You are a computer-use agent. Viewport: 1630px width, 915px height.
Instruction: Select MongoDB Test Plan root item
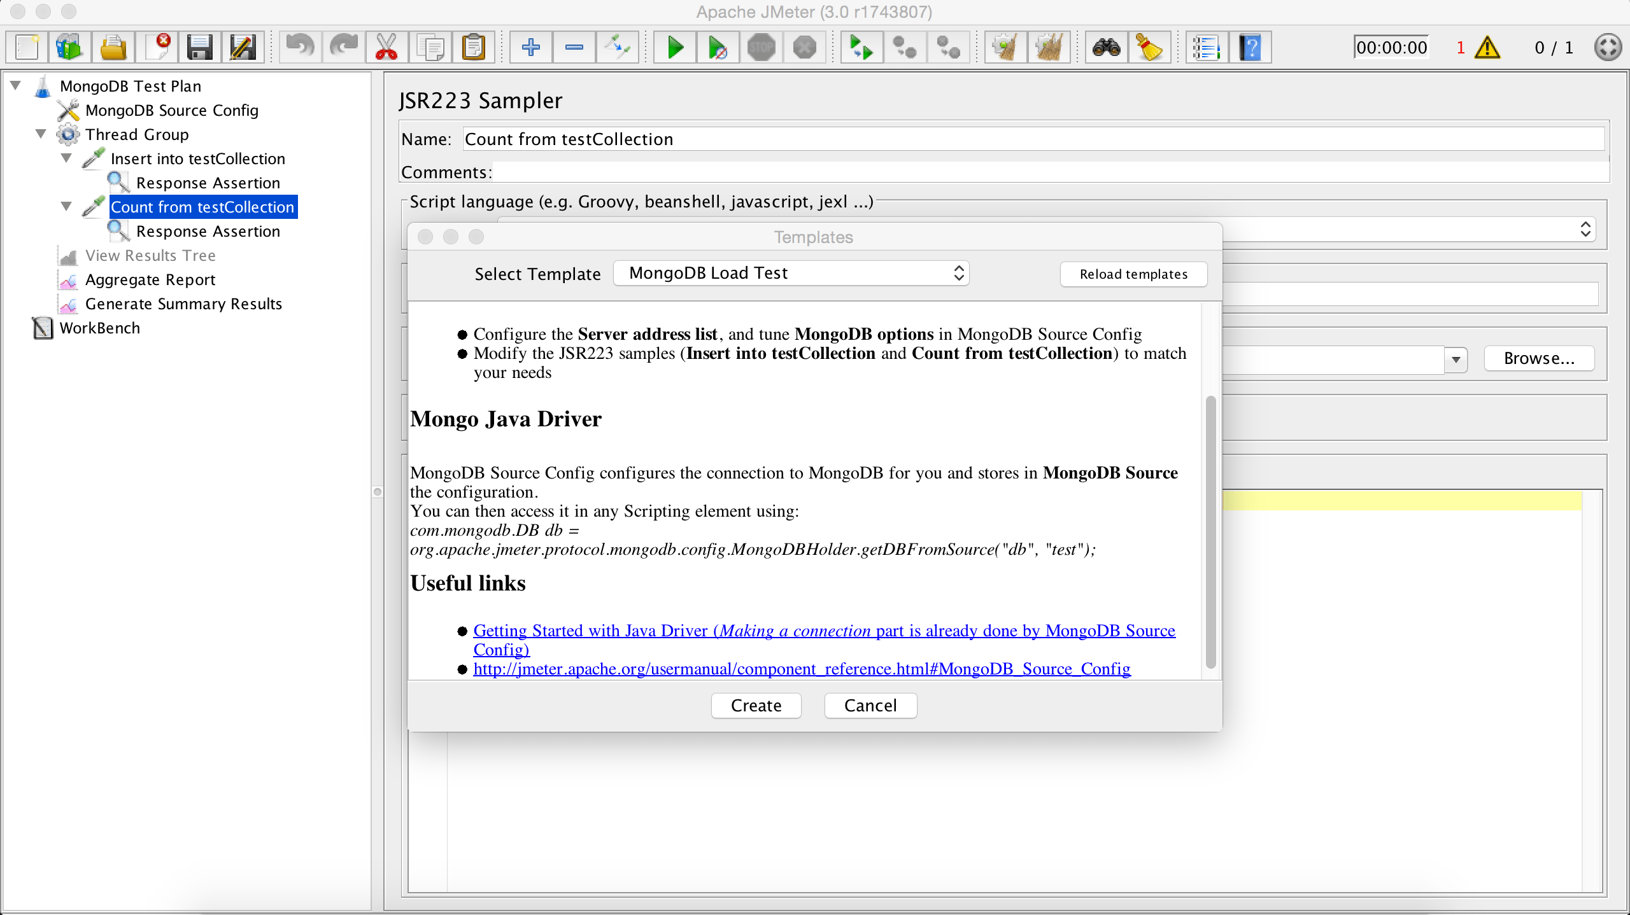pos(131,86)
